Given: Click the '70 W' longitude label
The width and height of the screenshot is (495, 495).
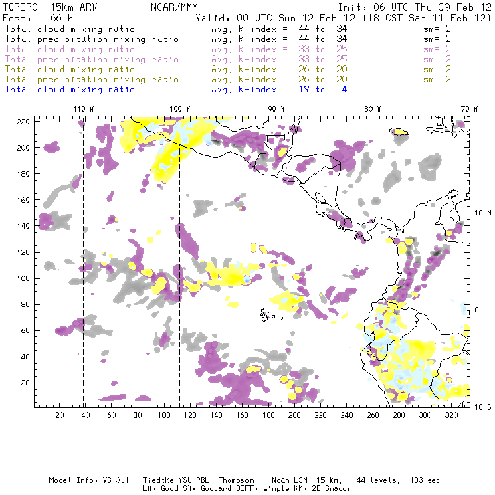Looking at the screenshot, I should (469, 109).
